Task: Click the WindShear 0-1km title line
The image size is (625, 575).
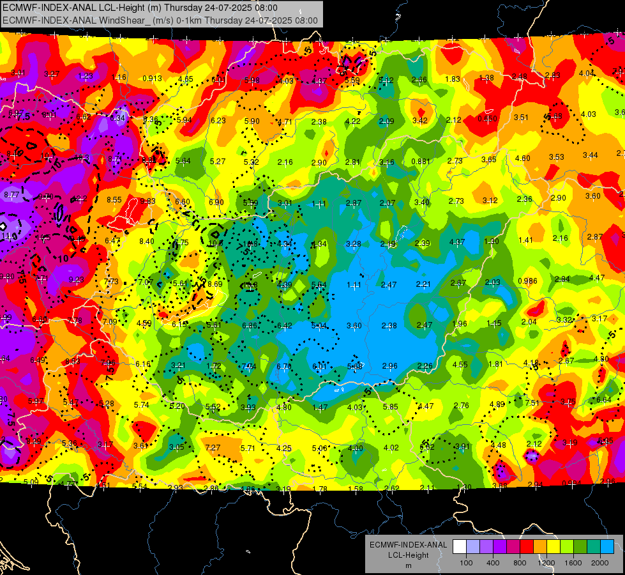Action: tap(160, 20)
